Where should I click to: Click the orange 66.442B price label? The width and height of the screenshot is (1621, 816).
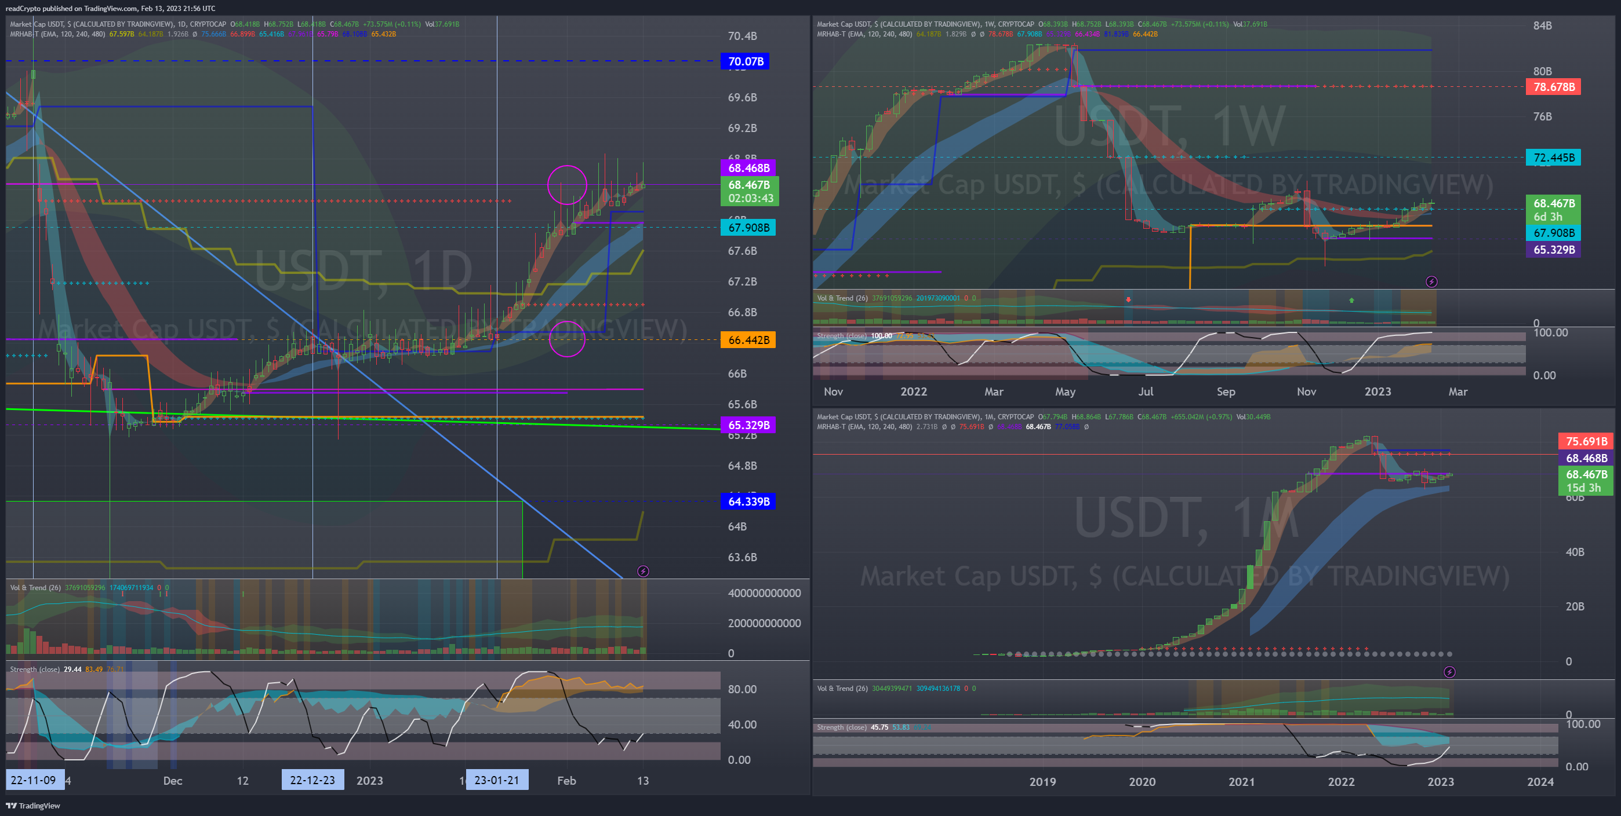click(x=748, y=340)
